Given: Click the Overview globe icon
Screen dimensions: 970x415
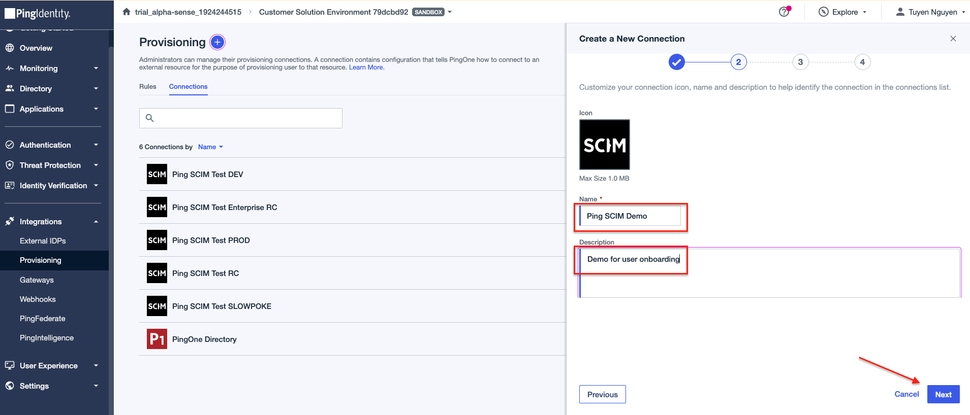Looking at the screenshot, I should 9,48.
